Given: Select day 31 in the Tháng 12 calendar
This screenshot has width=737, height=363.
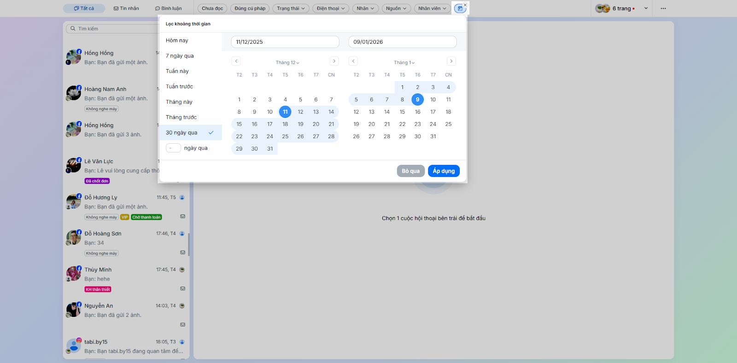Looking at the screenshot, I should 270,149.
